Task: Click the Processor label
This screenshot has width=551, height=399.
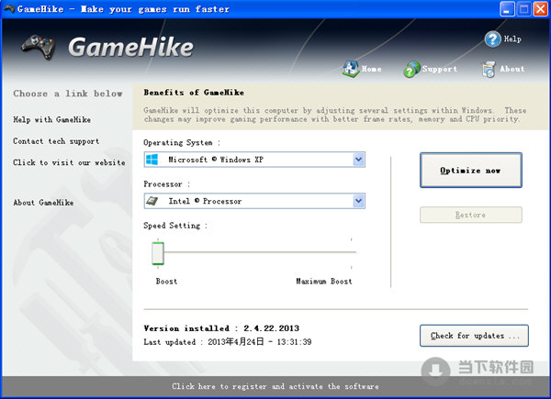Action: pyautogui.click(x=166, y=184)
